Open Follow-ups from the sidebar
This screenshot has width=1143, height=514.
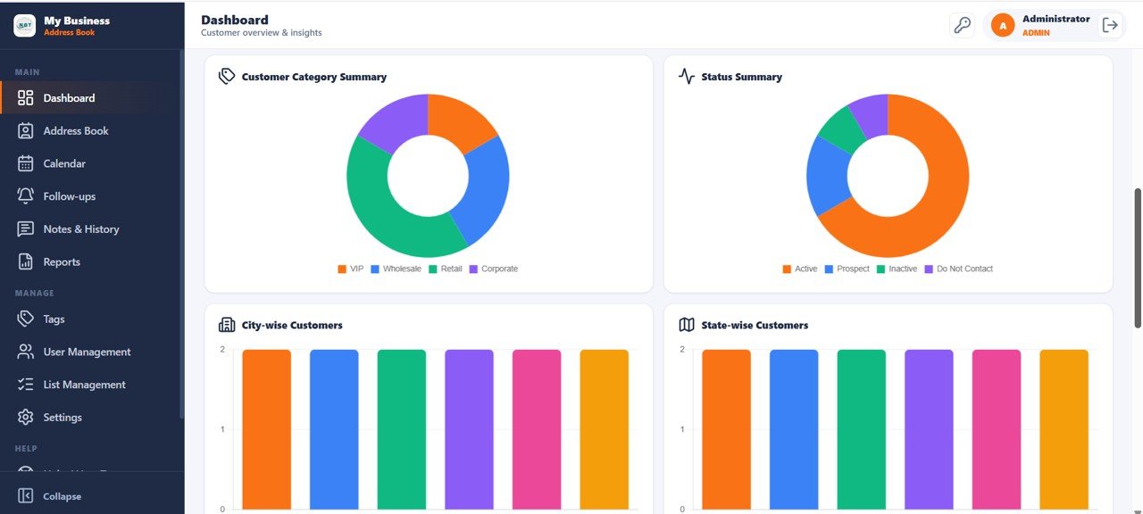[91, 196]
